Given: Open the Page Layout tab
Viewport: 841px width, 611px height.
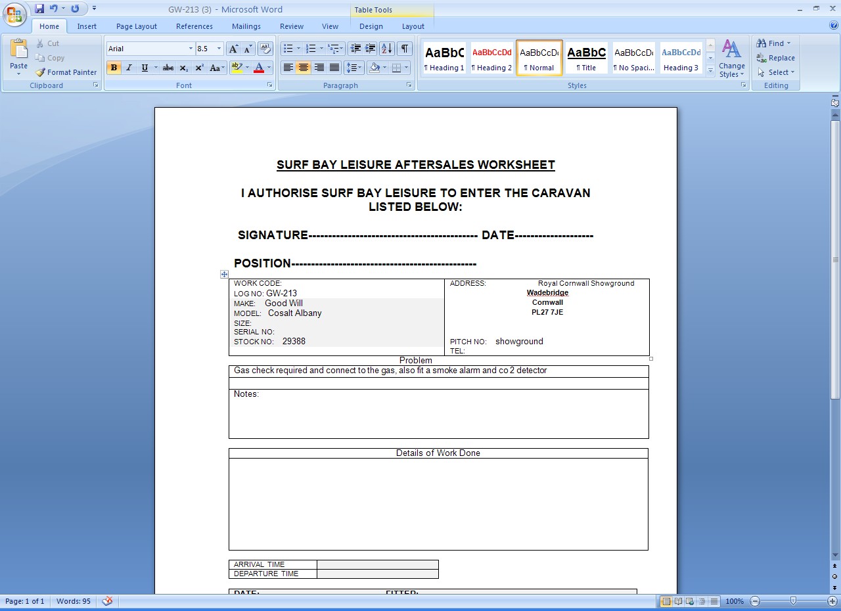Looking at the screenshot, I should (137, 26).
